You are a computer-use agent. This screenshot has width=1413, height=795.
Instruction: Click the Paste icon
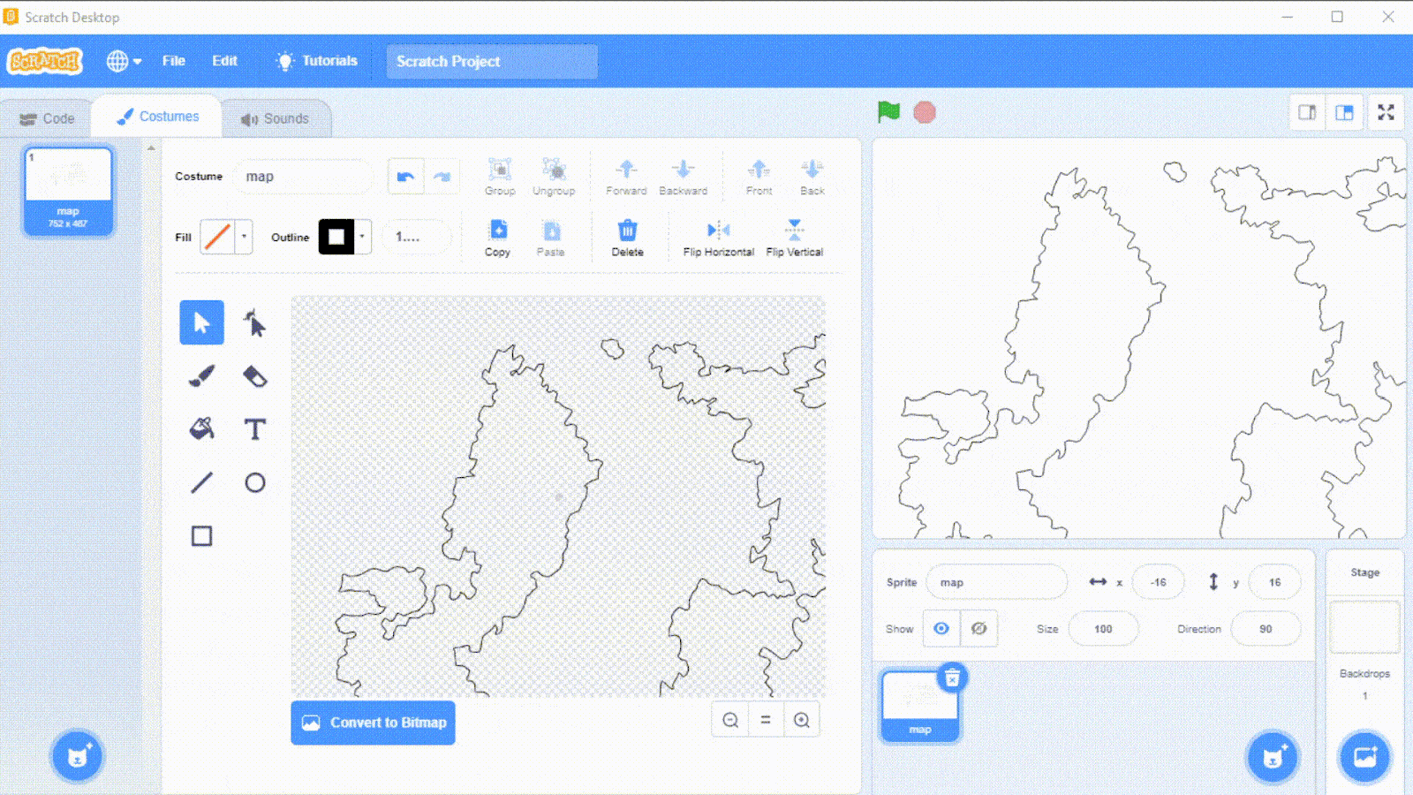coord(551,238)
